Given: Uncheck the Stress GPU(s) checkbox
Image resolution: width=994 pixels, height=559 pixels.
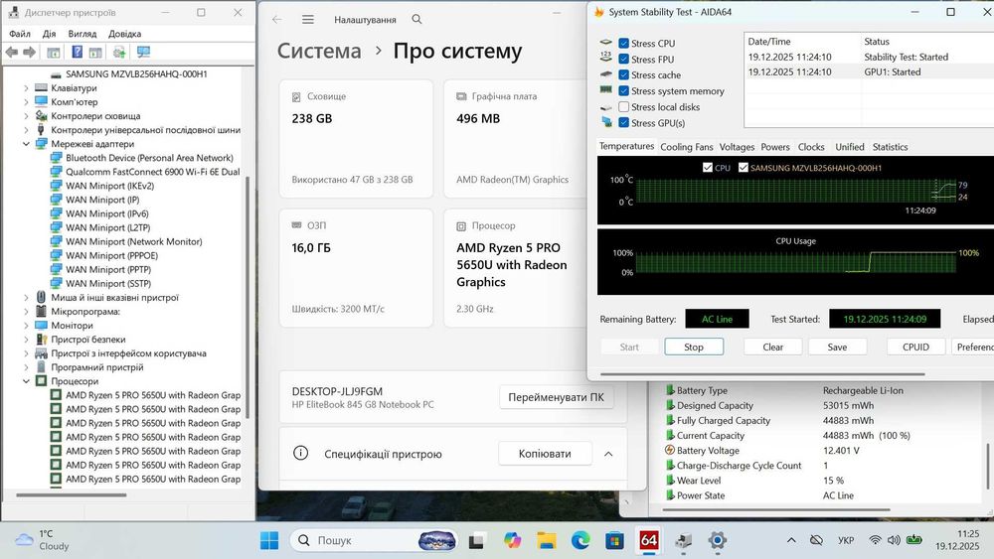Looking at the screenshot, I should 624,123.
